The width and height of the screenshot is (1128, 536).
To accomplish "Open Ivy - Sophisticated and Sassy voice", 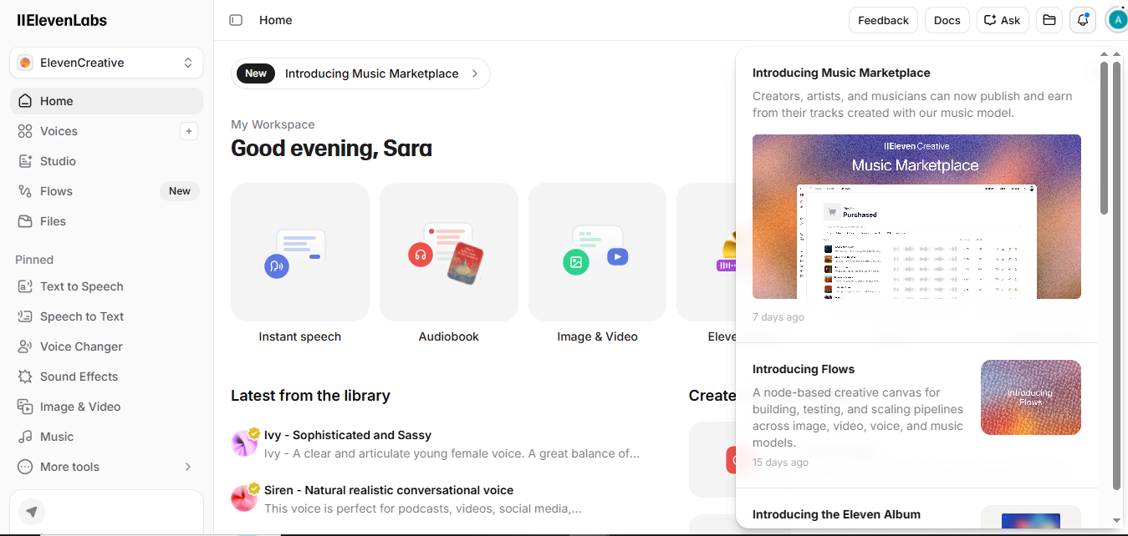I will (x=348, y=435).
